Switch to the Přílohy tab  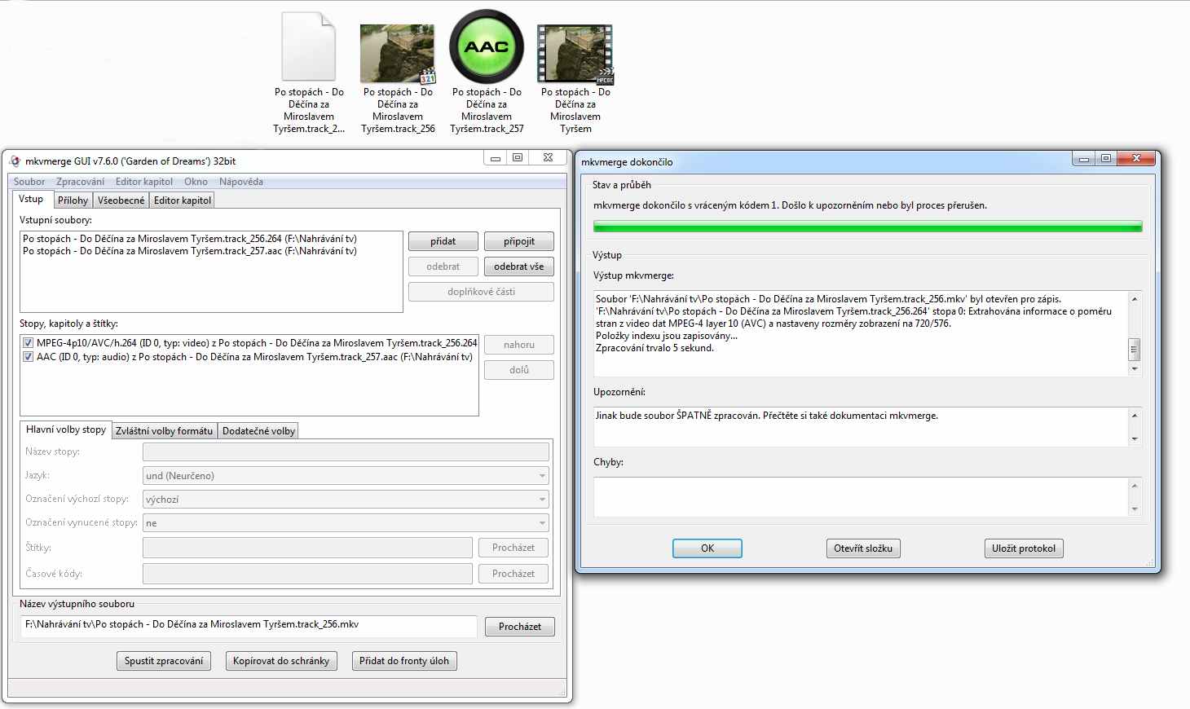[x=73, y=200]
